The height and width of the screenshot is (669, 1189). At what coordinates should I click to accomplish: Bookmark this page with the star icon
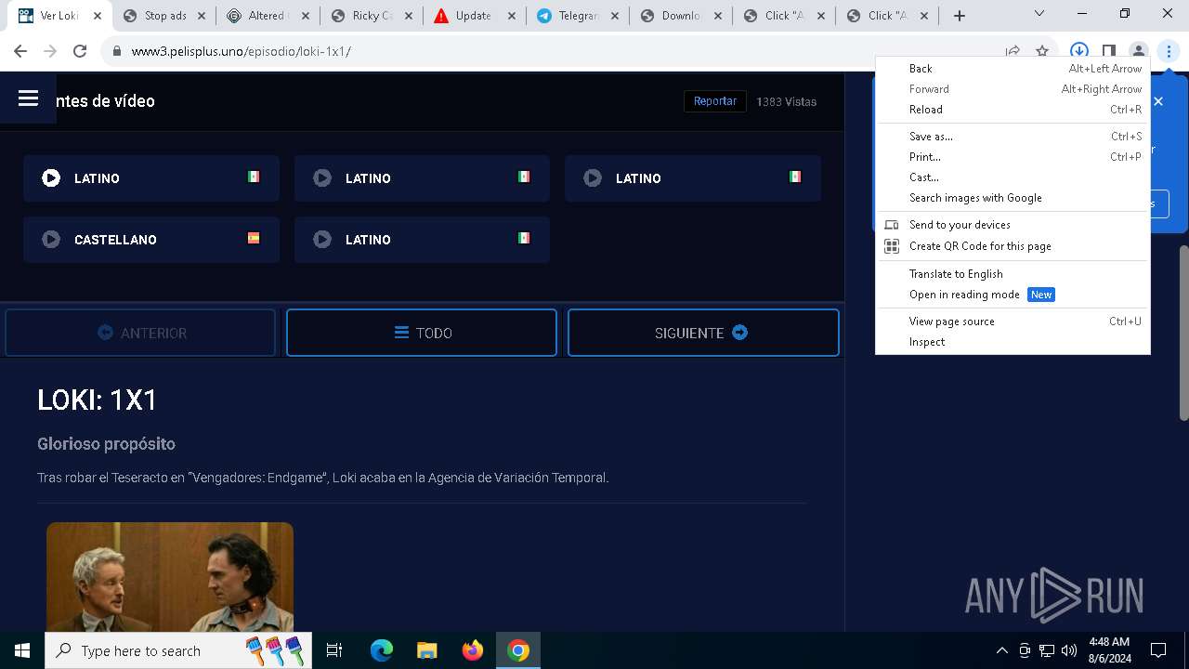pos(1042,51)
